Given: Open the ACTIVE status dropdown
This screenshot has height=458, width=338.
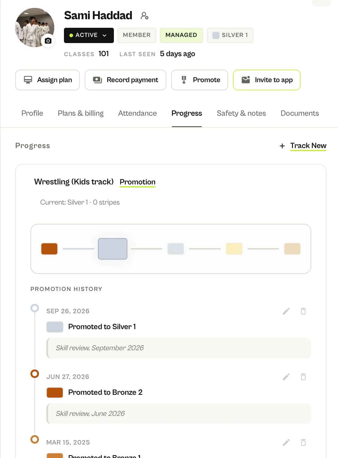Looking at the screenshot, I should pos(89,35).
